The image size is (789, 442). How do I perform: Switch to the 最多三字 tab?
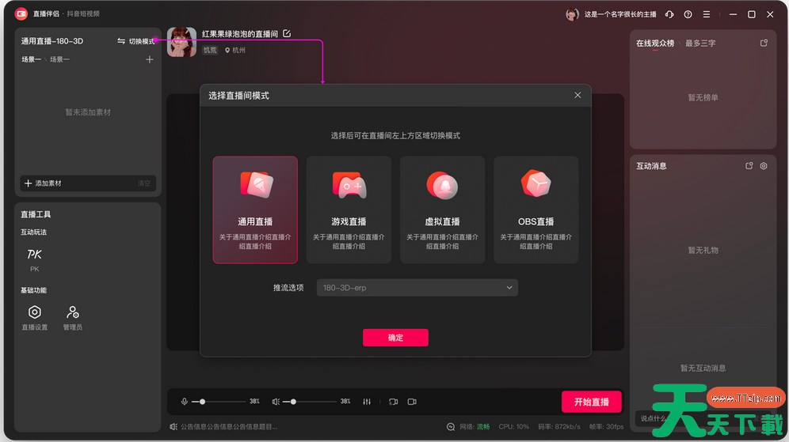(x=700, y=43)
